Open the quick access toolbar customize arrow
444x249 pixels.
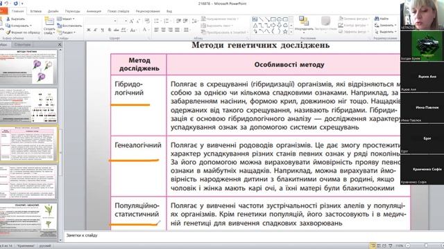[x=22, y=3]
